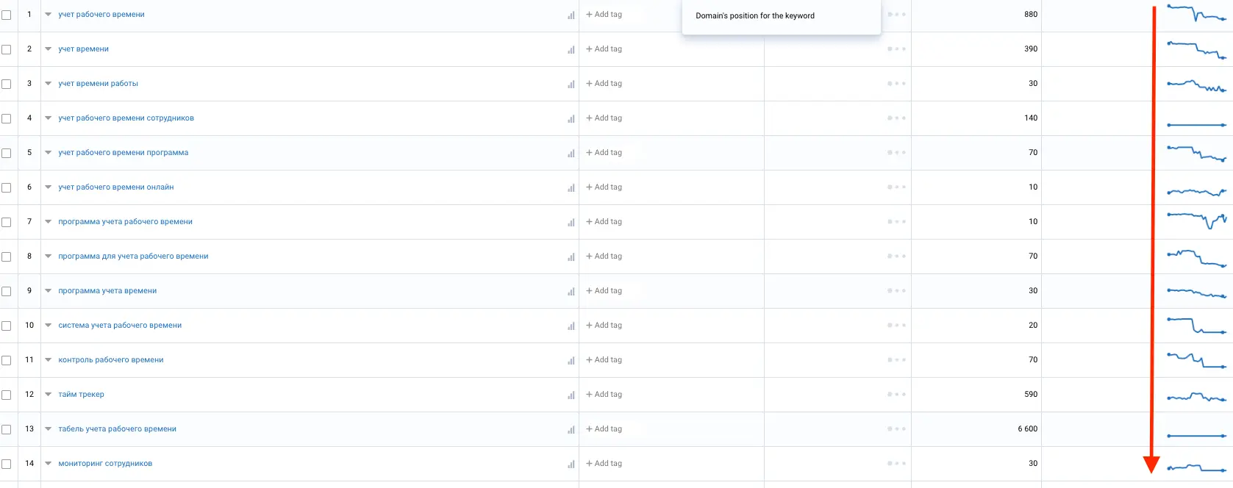The image size is (1233, 488).
Task: Open bar chart icon for программа для учета рабочего времени
Action: (x=571, y=257)
